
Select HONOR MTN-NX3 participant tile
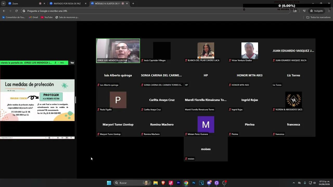250,75
